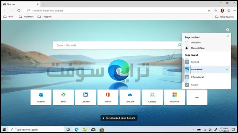238x133 pixels.
Task: Open the LinkedIn quick link tile
Action: 86,97
